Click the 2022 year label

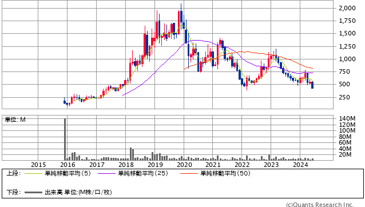pos(242,165)
